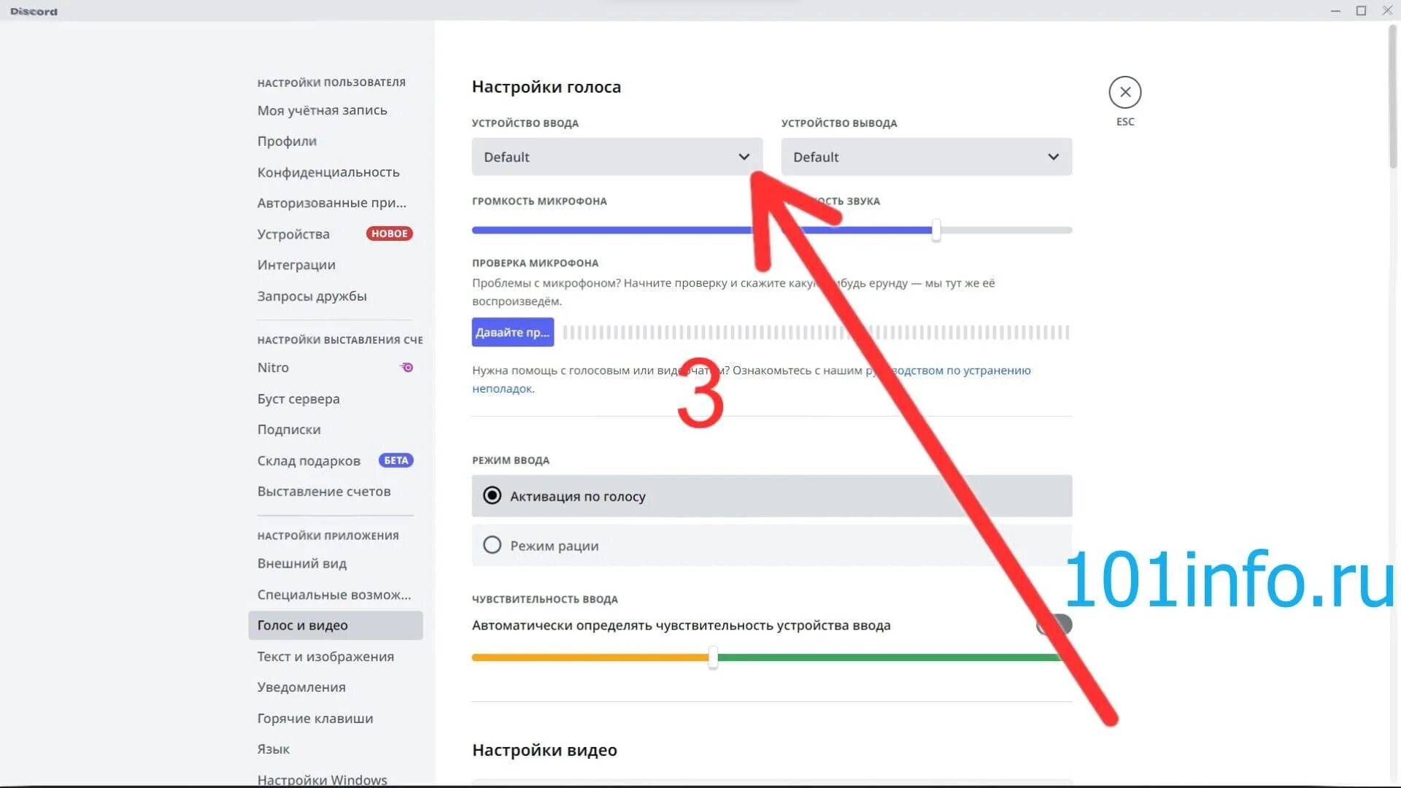Click the microphone volume slider track
Viewport: 1401px width, 788px height.
click(606, 230)
